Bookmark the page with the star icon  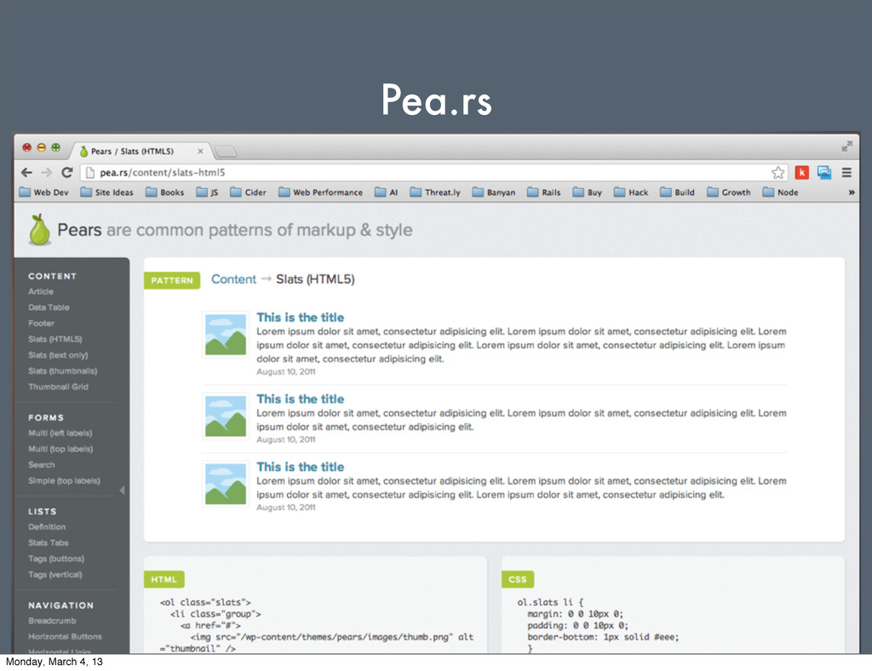[x=778, y=173]
